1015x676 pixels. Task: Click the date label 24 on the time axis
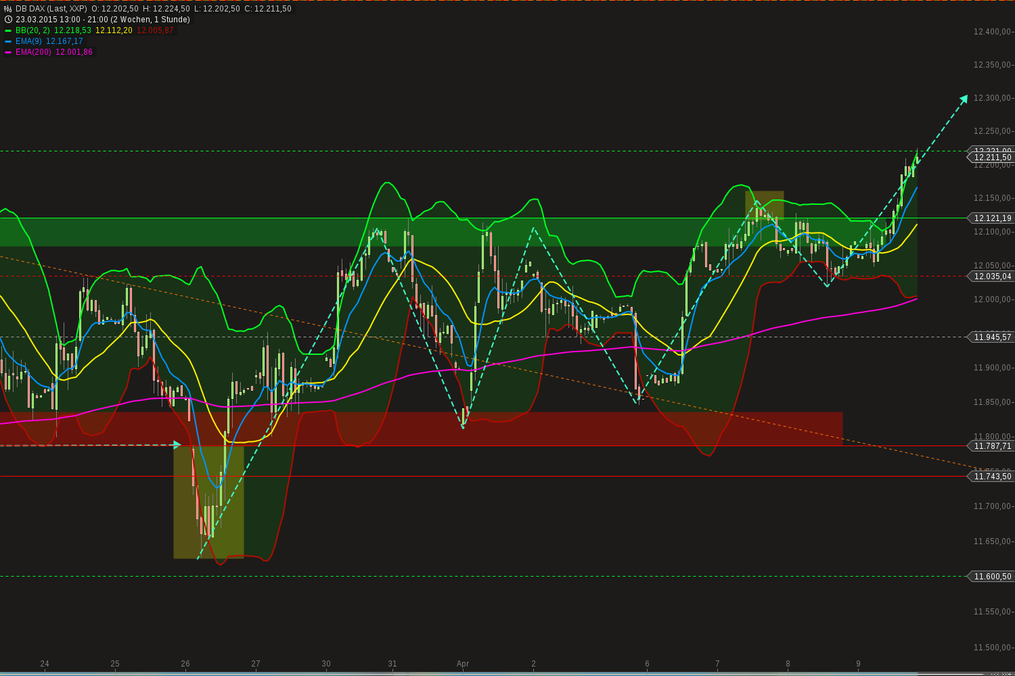coord(45,664)
